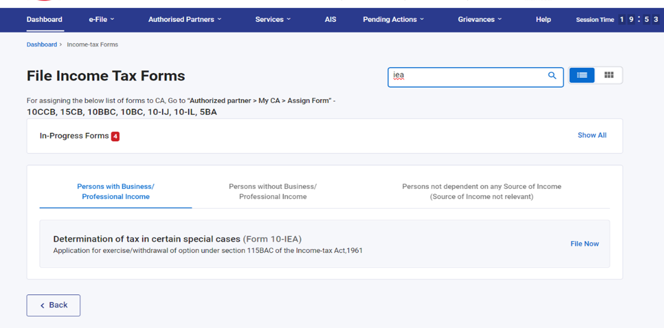Open the Help section
664x328 pixels.
pyautogui.click(x=543, y=20)
